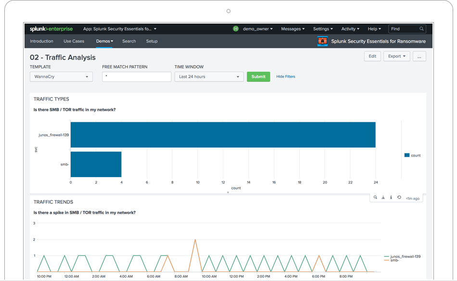Open search from the Traffic Trends magnifier icon
Viewport: 457px width, 281px height.
click(375, 197)
